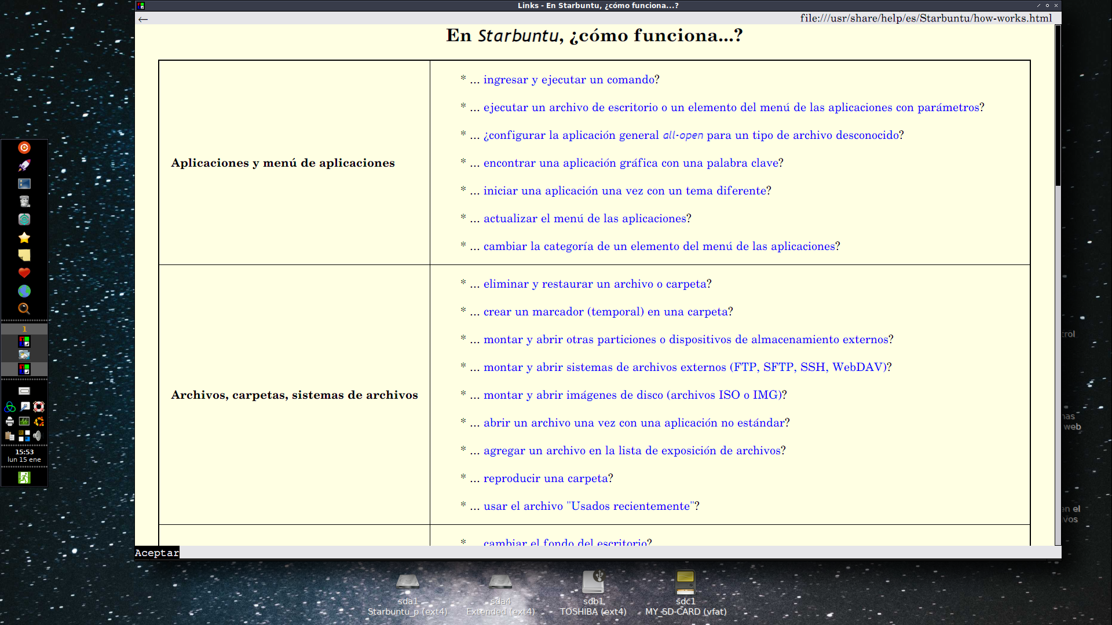Viewport: 1112px width, 625px height.
Task: Click heading "Aplicaciones y menú de aplicaciones"
Action: point(283,163)
